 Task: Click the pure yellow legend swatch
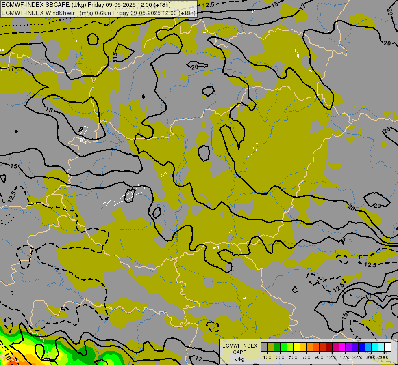[x=296, y=347]
